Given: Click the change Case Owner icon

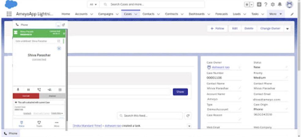Looking at the screenshot, I should point(240,67).
